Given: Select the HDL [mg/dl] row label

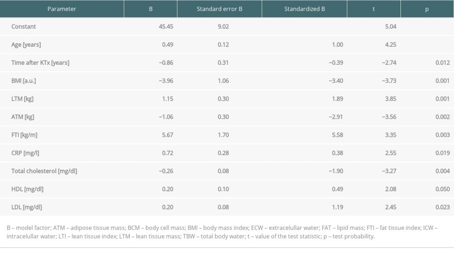Looking at the screenshot, I should pos(27,189).
